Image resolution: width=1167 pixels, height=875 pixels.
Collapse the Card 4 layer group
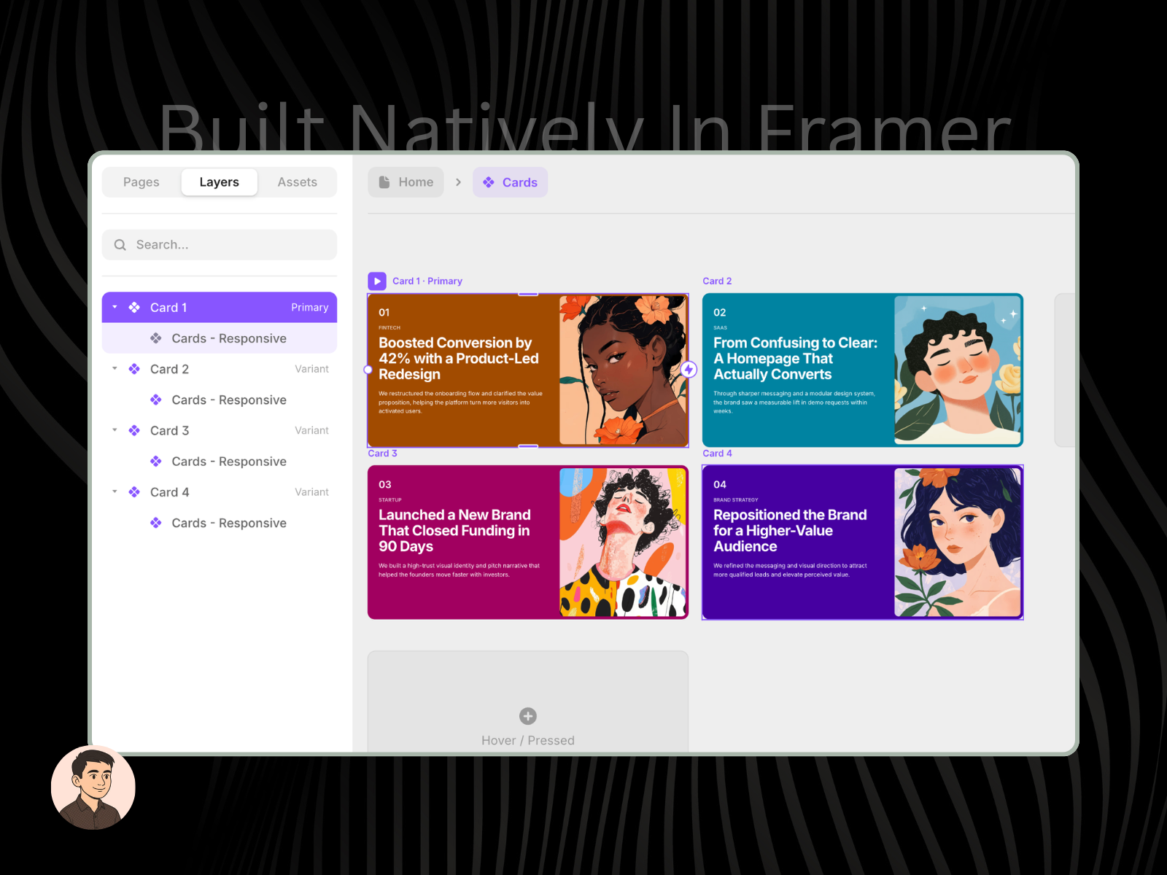(x=115, y=491)
